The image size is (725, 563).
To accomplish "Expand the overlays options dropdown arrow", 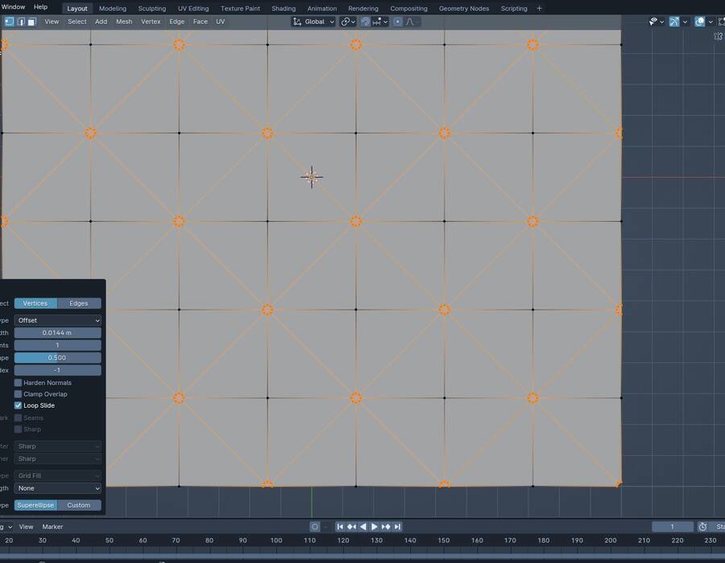I will (710, 22).
